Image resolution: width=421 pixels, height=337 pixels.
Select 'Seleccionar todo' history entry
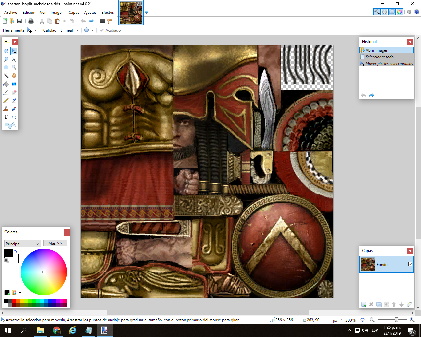386,57
